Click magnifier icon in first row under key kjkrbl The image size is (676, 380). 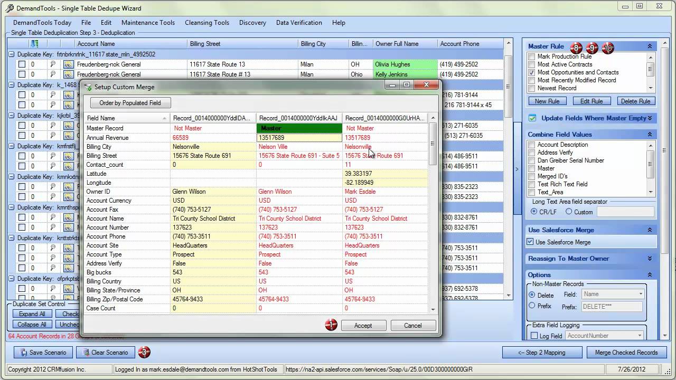pyautogui.click(x=52, y=126)
